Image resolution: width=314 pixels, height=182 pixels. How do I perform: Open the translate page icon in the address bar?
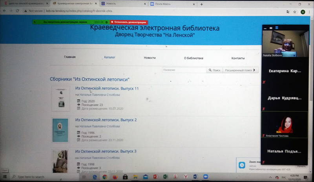(288, 12)
